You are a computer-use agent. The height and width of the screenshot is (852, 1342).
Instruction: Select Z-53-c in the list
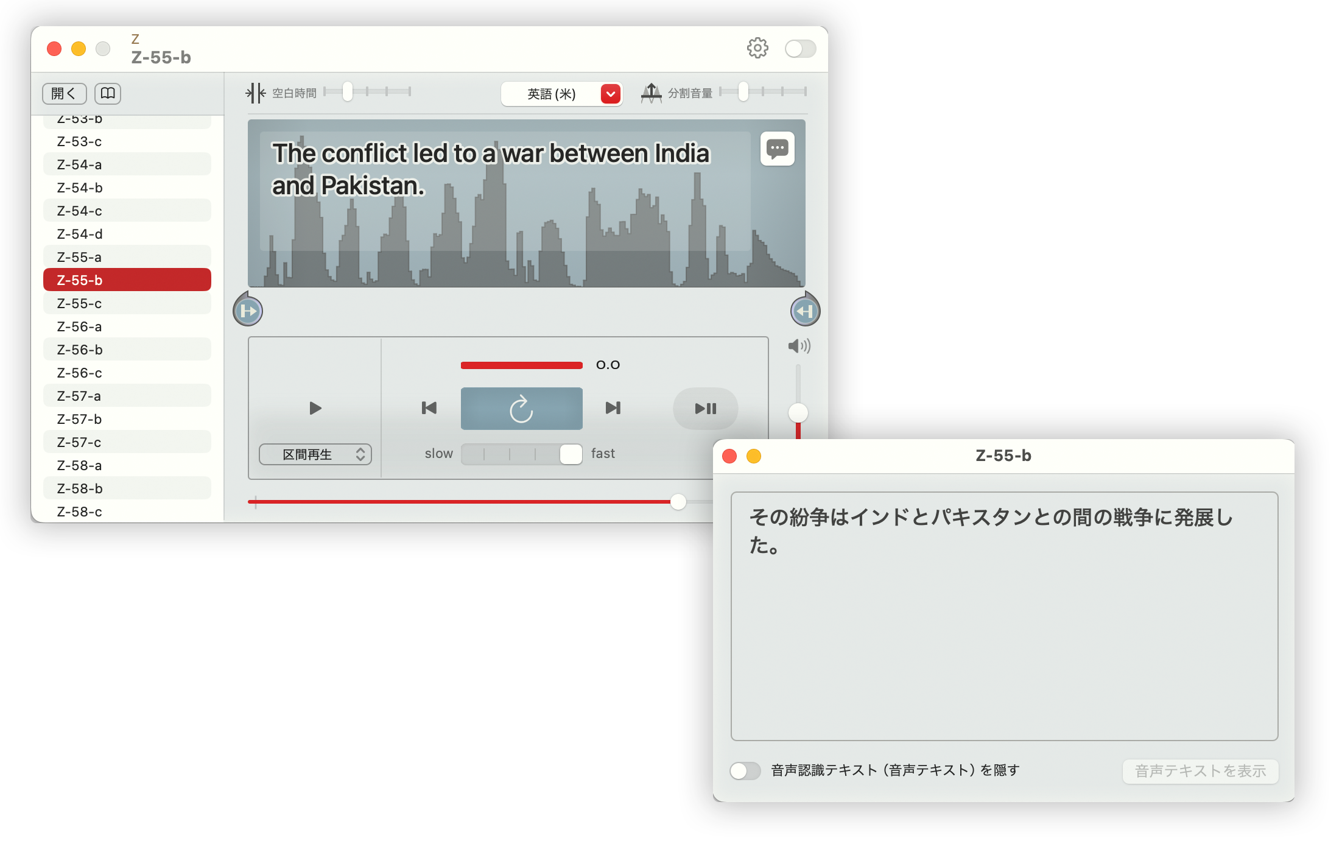(127, 141)
